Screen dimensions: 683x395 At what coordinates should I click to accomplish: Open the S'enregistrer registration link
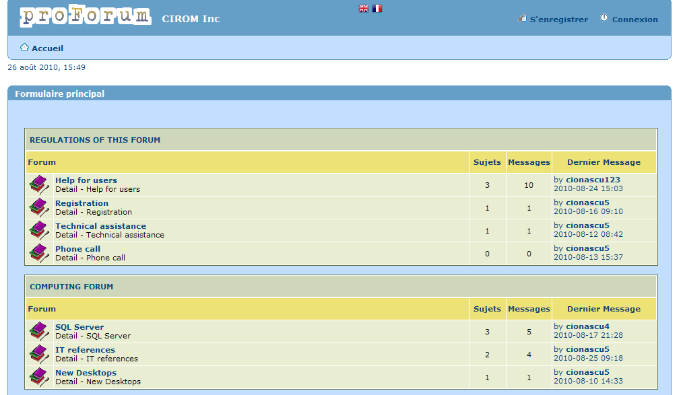pyautogui.click(x=558, y=20)
